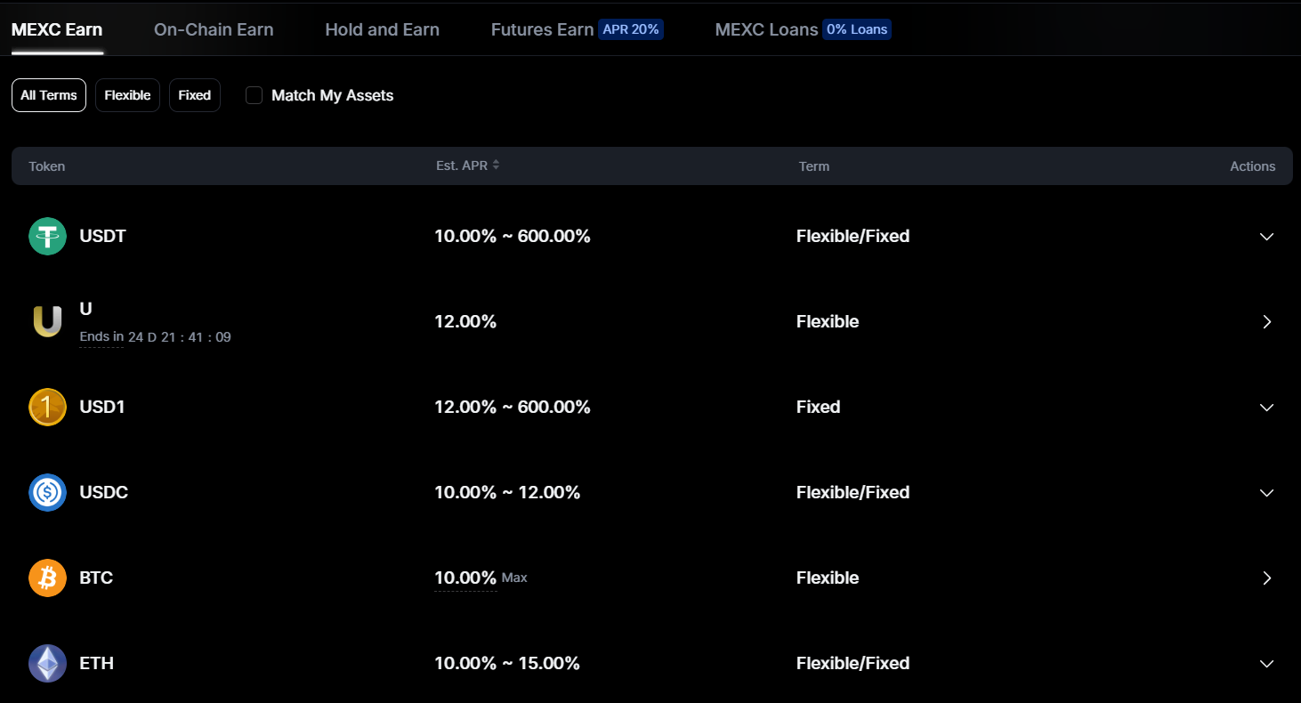Switch to the On-Chain Earn tab
Screen dimensions: 1301x703
click(214, 29)
